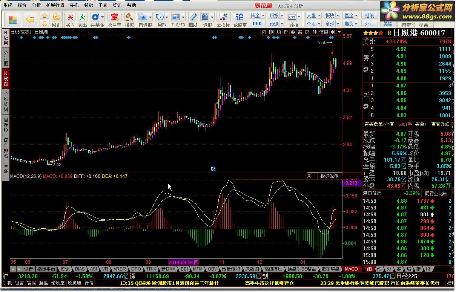Open the 报价 menu
Screen dimensions: 456x292
tap(22, 5)
